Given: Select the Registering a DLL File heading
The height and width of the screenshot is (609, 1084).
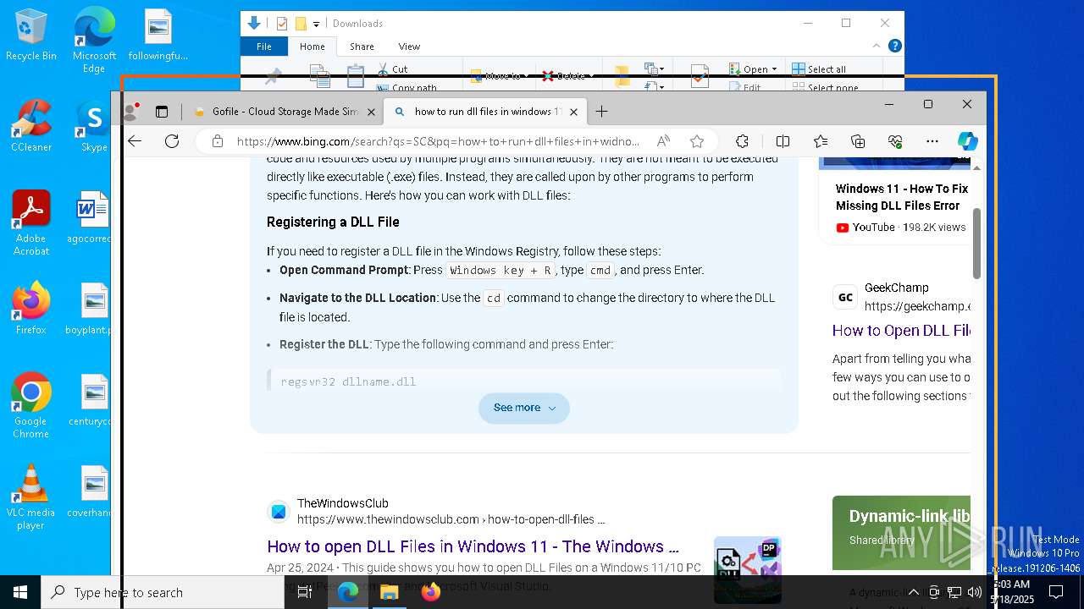Looking at the screenshot, I should (333, 222).
